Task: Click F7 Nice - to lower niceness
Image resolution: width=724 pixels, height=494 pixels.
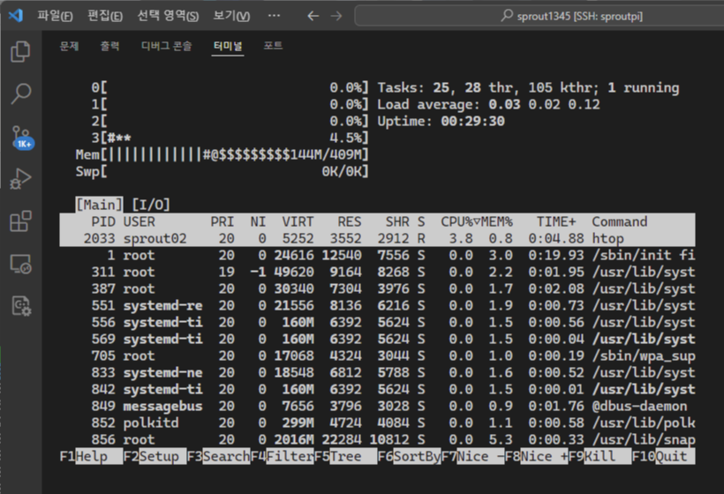Action: pyautogui.click(x=473, y=457)
